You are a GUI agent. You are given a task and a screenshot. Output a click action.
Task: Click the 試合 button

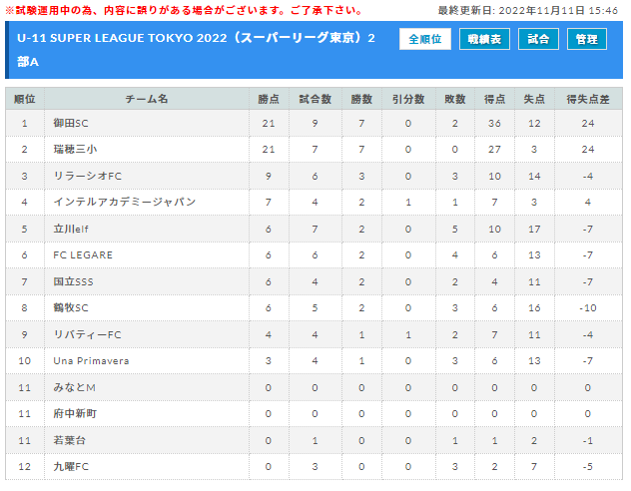point(538,39)
